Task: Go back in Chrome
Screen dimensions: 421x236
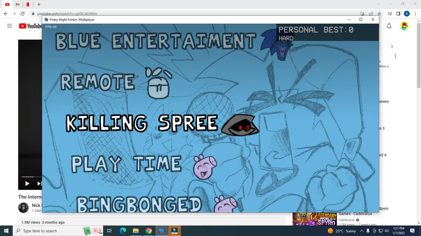Action: pyautogui.click(x=6, y=14)
